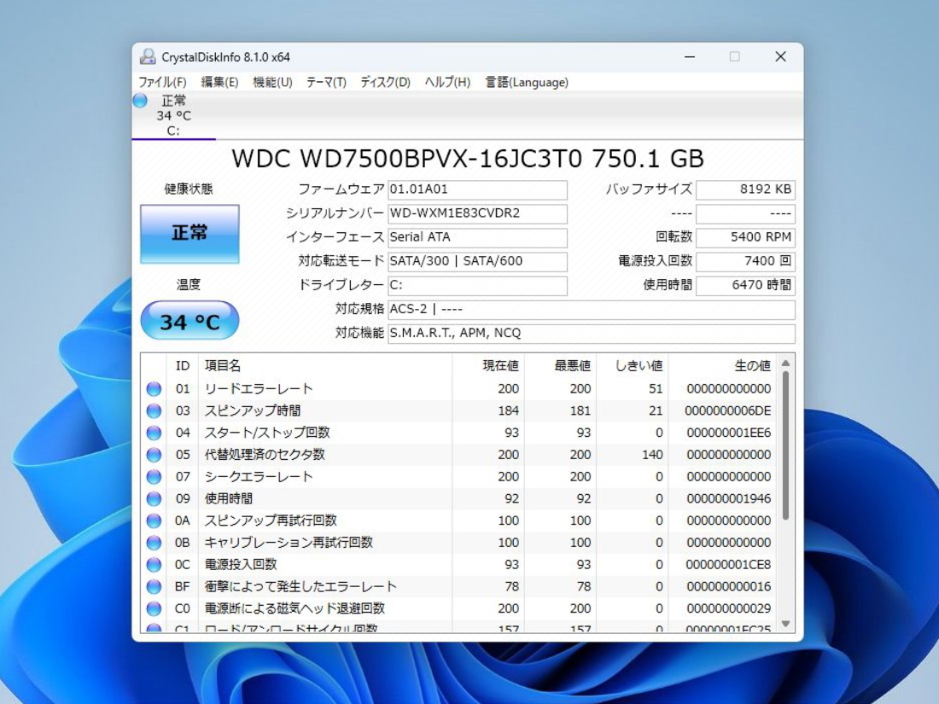Click the SMART list vertical scrollbar thumb
The height and width of the screenshot is (704, 939).
click(785, 446)
